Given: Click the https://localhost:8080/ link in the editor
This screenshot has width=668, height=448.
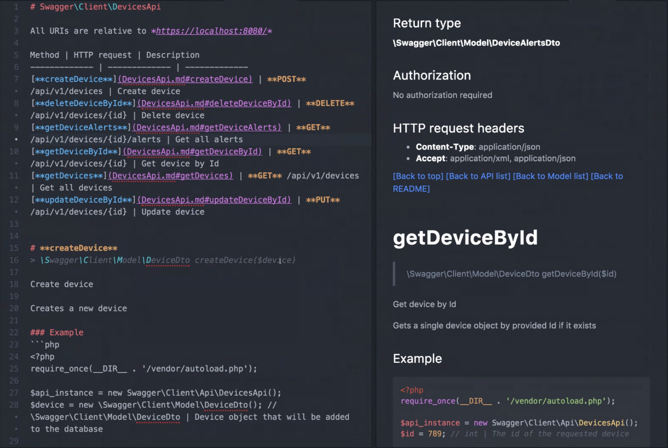Looking at the screenshot, I should coord(212,31).
